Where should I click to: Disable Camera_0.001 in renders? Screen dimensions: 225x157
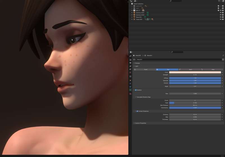[223, 13]
